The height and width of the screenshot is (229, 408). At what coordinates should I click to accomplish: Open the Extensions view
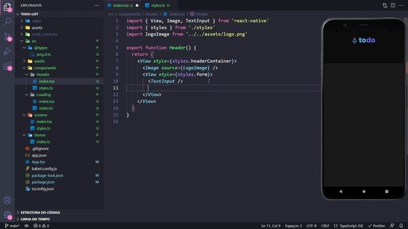coord(7,66)
